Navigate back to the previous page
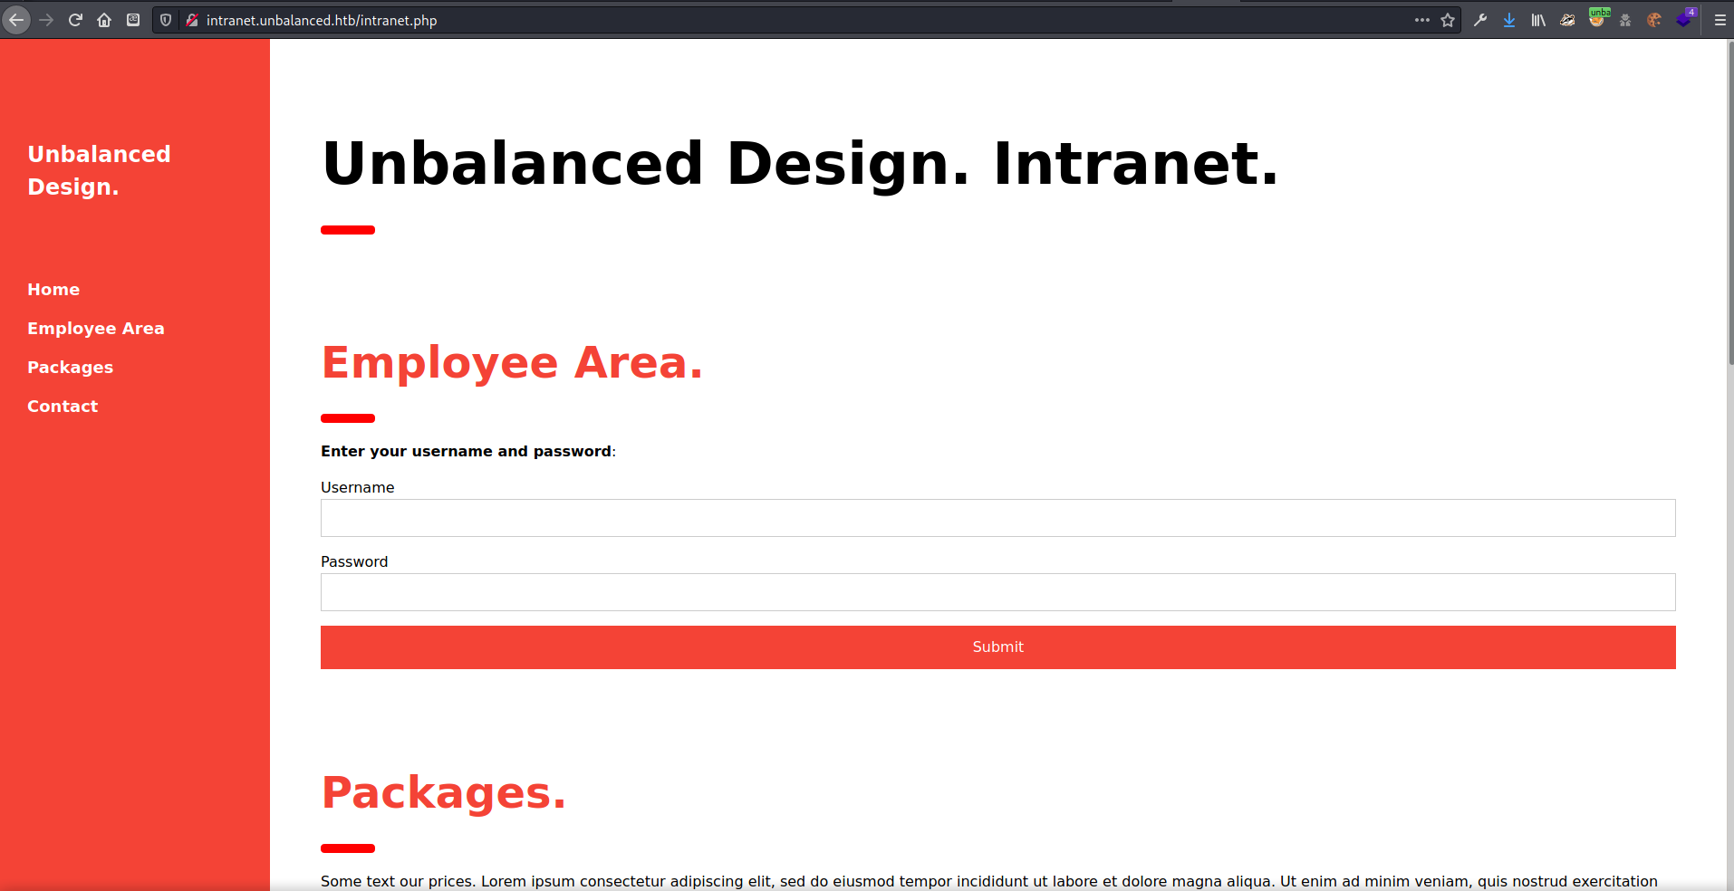The width and height of the screenshot is (1734, 891). [x=16, y=20]
